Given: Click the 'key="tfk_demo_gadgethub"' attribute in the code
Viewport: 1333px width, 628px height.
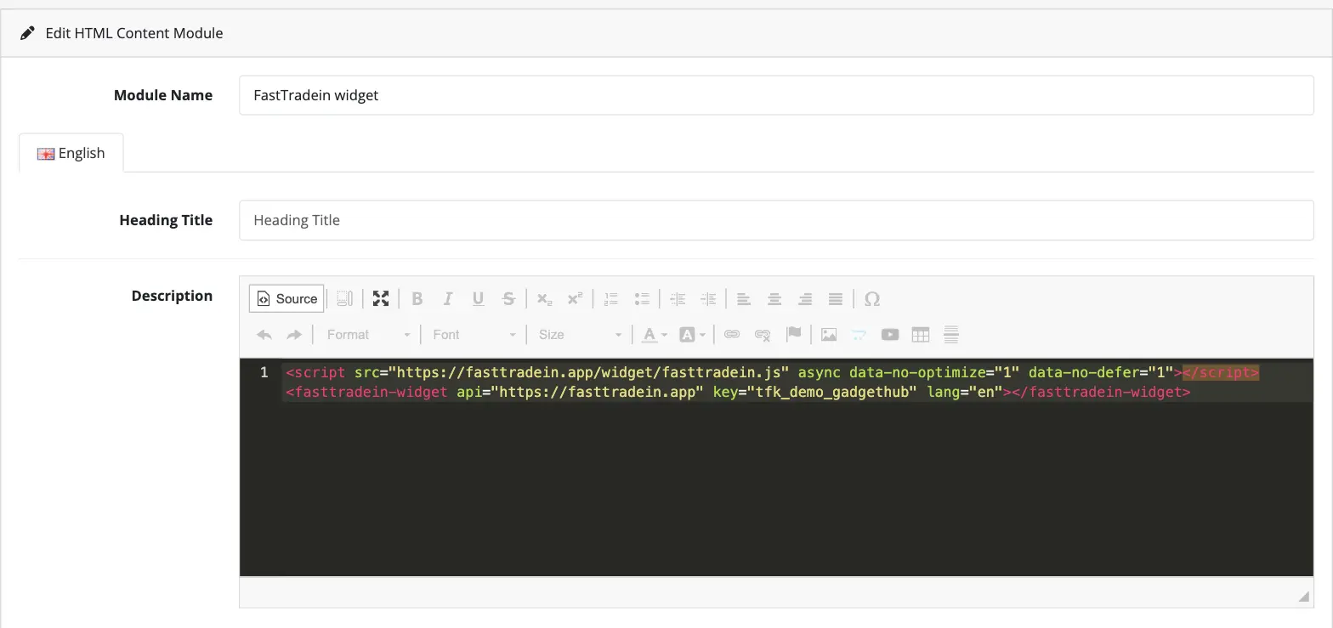Looking at the screenshot, I should [815, 393].
